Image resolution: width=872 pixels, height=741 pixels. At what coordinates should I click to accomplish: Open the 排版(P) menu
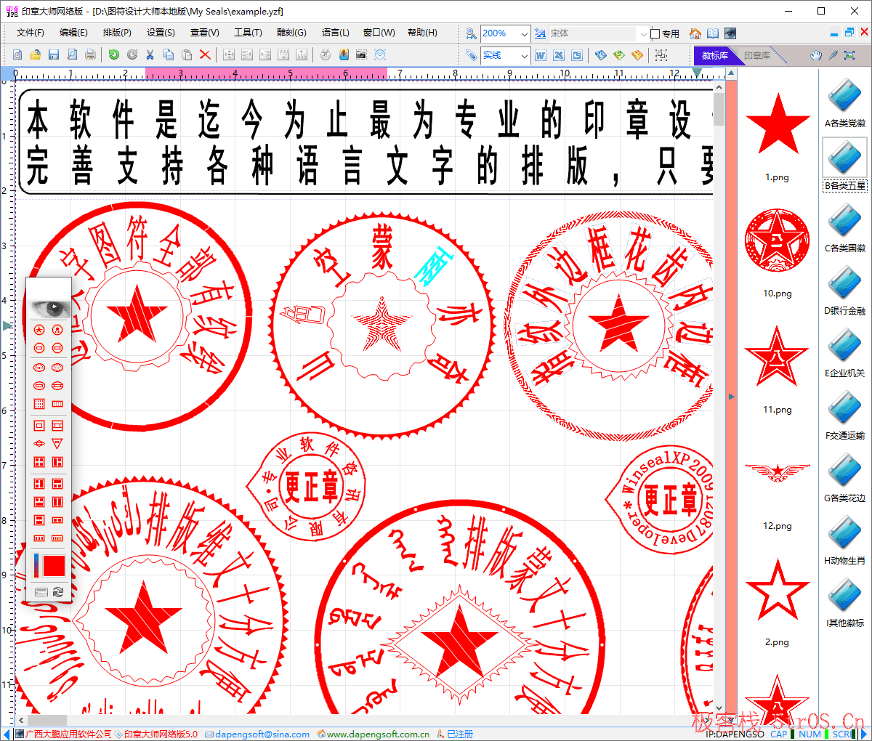point(117,33)
